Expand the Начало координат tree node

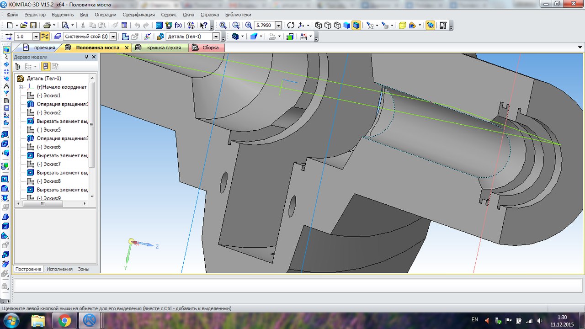(21, 87)
